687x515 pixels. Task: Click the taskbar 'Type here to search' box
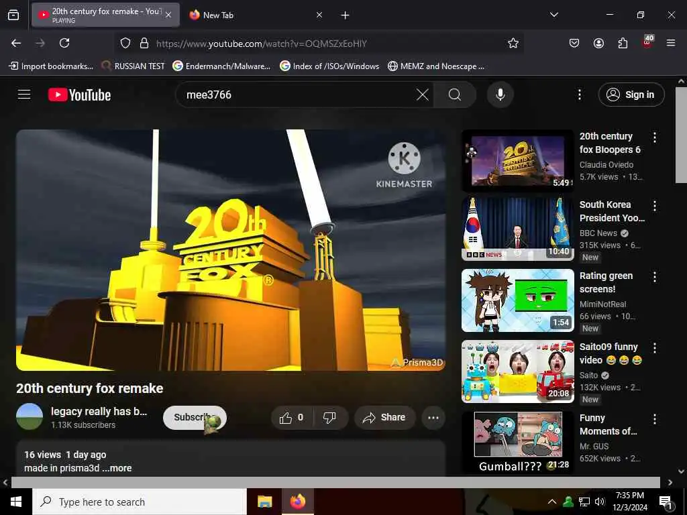140,502
